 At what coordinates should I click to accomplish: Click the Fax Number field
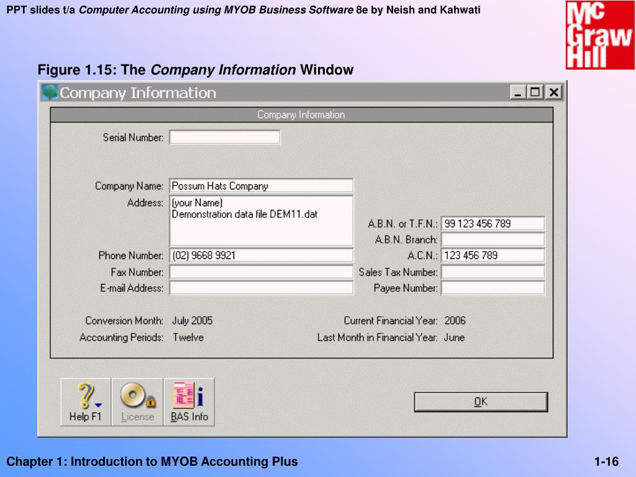tap(261, 272)
